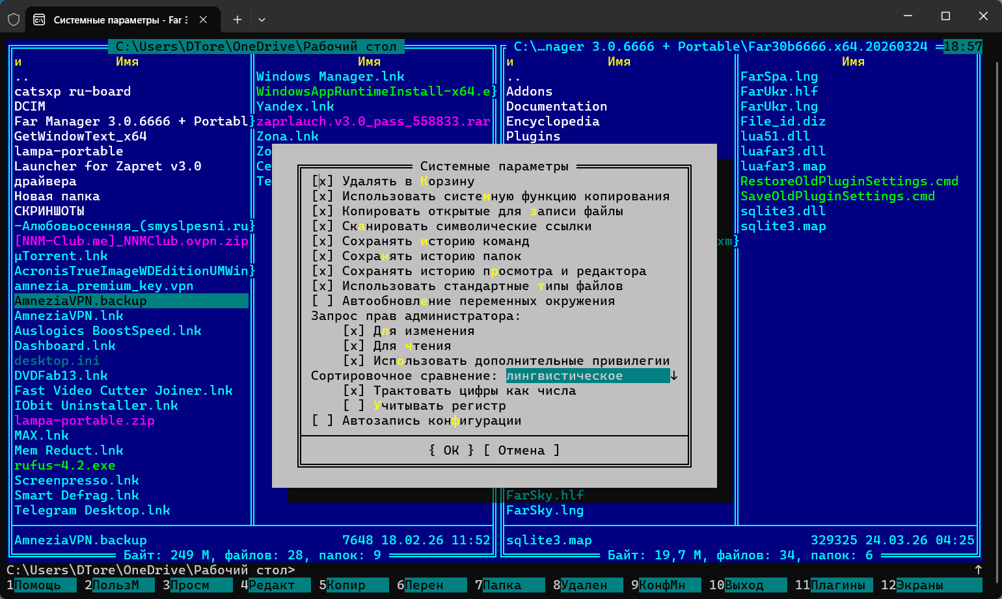Close the Системные параметры tab

204,20
